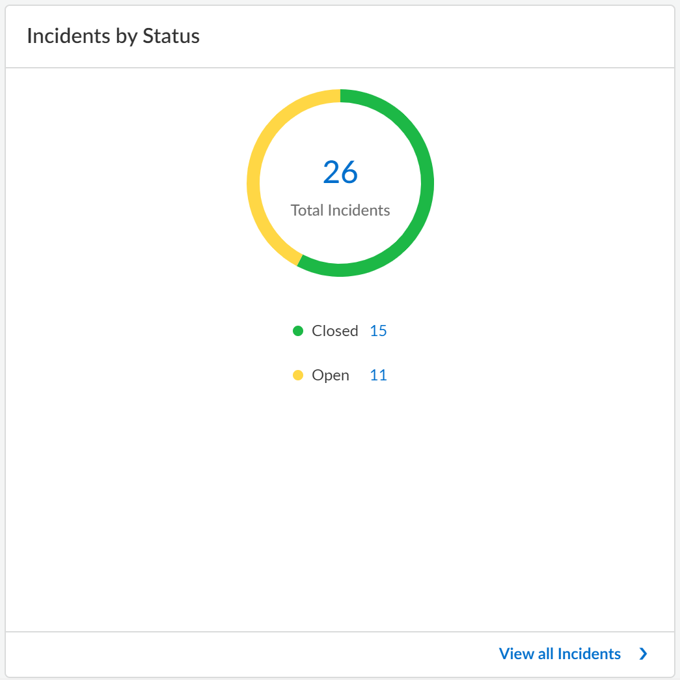Screen dimensions: 680x680
Task: Click the Incidents by Status card title
Action: (113, 36)
